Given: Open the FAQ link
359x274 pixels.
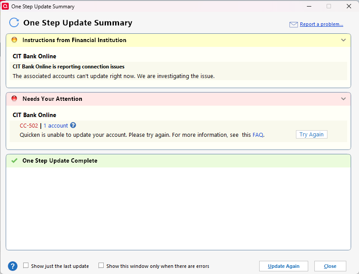Looking at the screenshot, I should tap(258, 135).
